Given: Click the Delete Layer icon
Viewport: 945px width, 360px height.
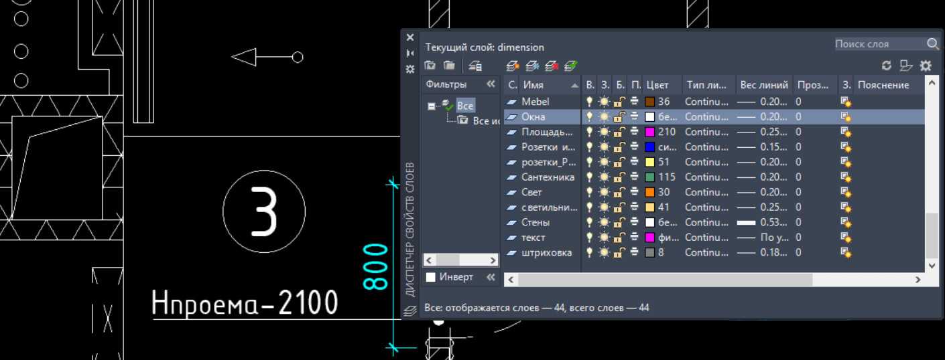Looking at the screenshot, I should [x=552, y=65].
